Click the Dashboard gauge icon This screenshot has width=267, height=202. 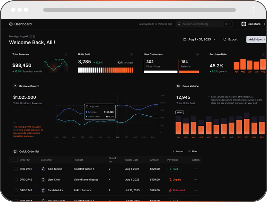click(11, 24)
